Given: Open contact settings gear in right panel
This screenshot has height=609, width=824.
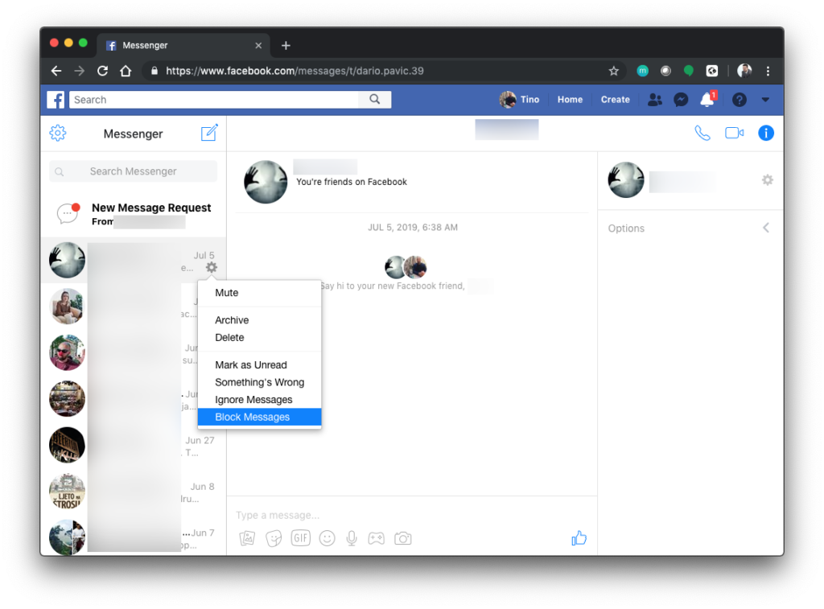Looking at the screenshot, I should pyautogui.click(x=768, y=180).
